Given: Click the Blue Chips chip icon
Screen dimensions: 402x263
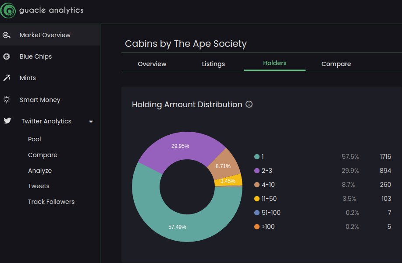Looking at the screenshot, I should click(7, 56).
